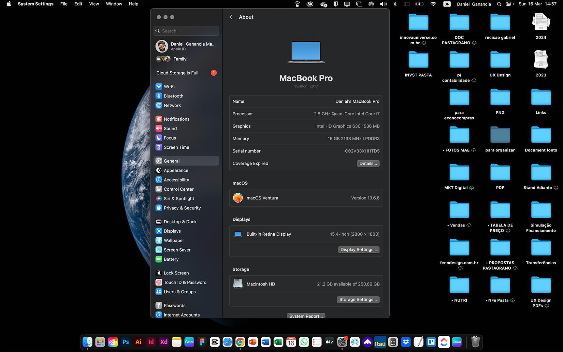Open the Notifications settings pane

186,119
